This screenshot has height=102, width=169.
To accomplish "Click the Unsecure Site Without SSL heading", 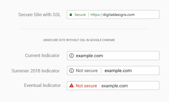I will tap(79, 40).
